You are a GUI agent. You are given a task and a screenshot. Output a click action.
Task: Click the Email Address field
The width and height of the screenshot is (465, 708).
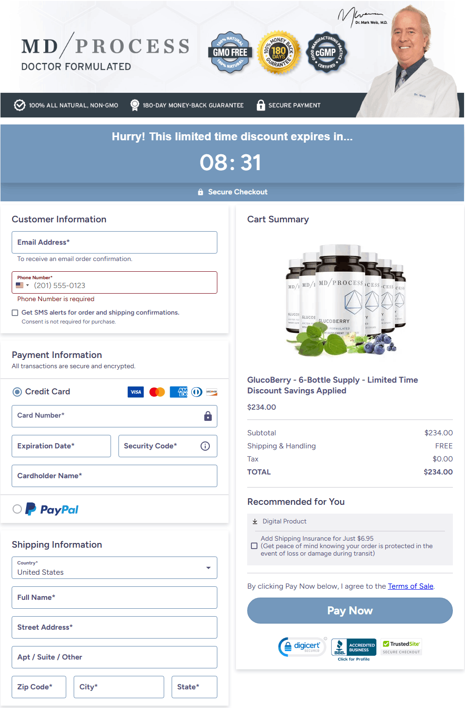click(x=114, y=242)
